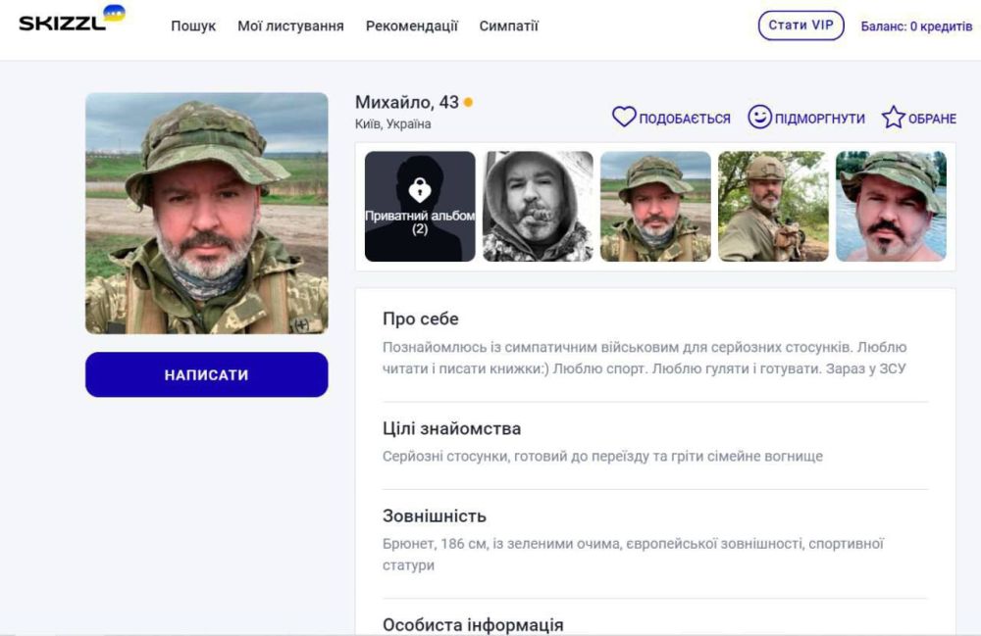Viewport: 981px width, 636px height.
Task: Click the paragraph starting Познайомлюсь із симпатичним
Action: point(645,358)
